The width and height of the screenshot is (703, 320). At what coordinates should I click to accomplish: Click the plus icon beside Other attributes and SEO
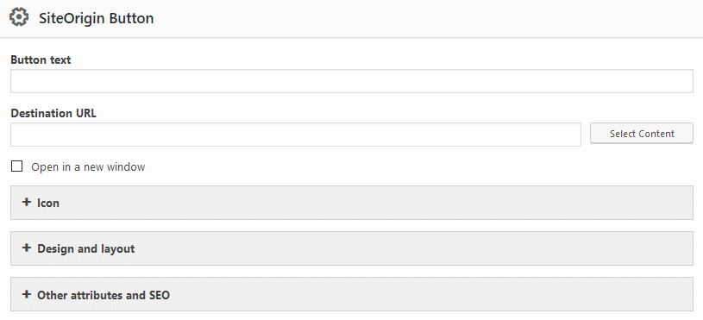(x=27, y=294)
